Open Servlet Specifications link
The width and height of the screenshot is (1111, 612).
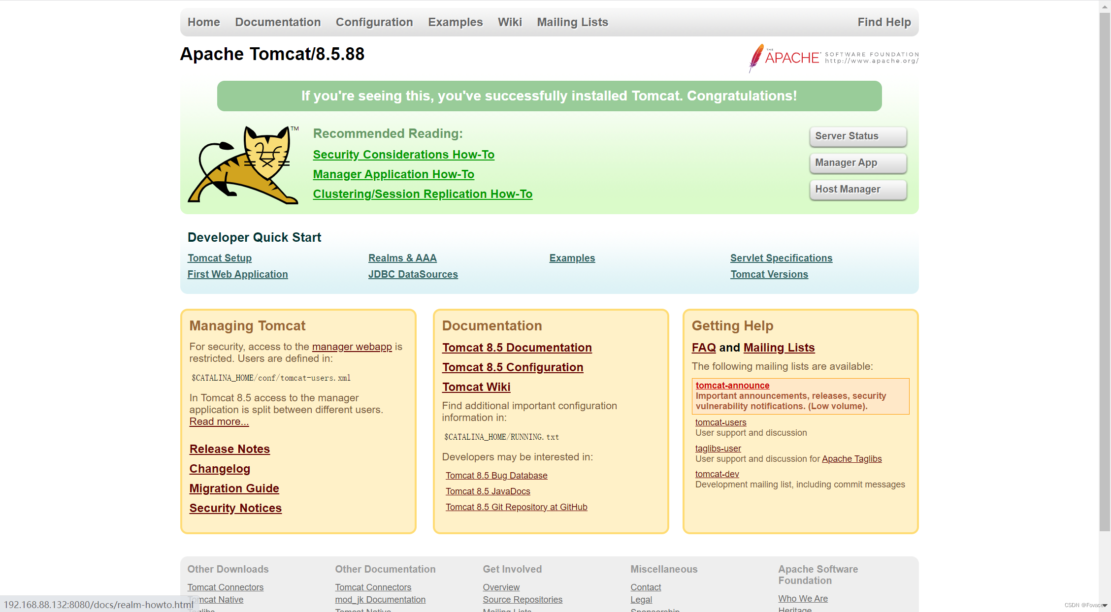tap(781, 258)
